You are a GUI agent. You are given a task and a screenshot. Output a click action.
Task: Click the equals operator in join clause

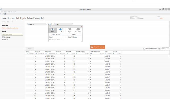pyautogui.click(x=65, y=37)
